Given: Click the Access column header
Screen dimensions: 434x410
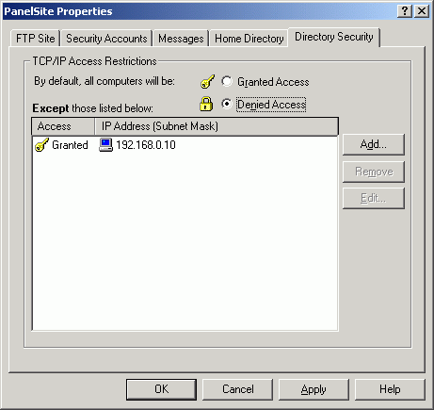Looking at the screenshot, I should [x=63, y=126].
